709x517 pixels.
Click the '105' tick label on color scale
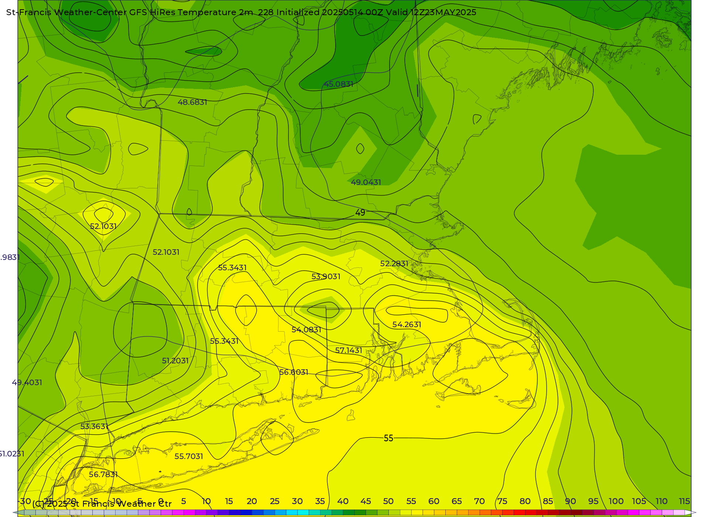(639, 501)
